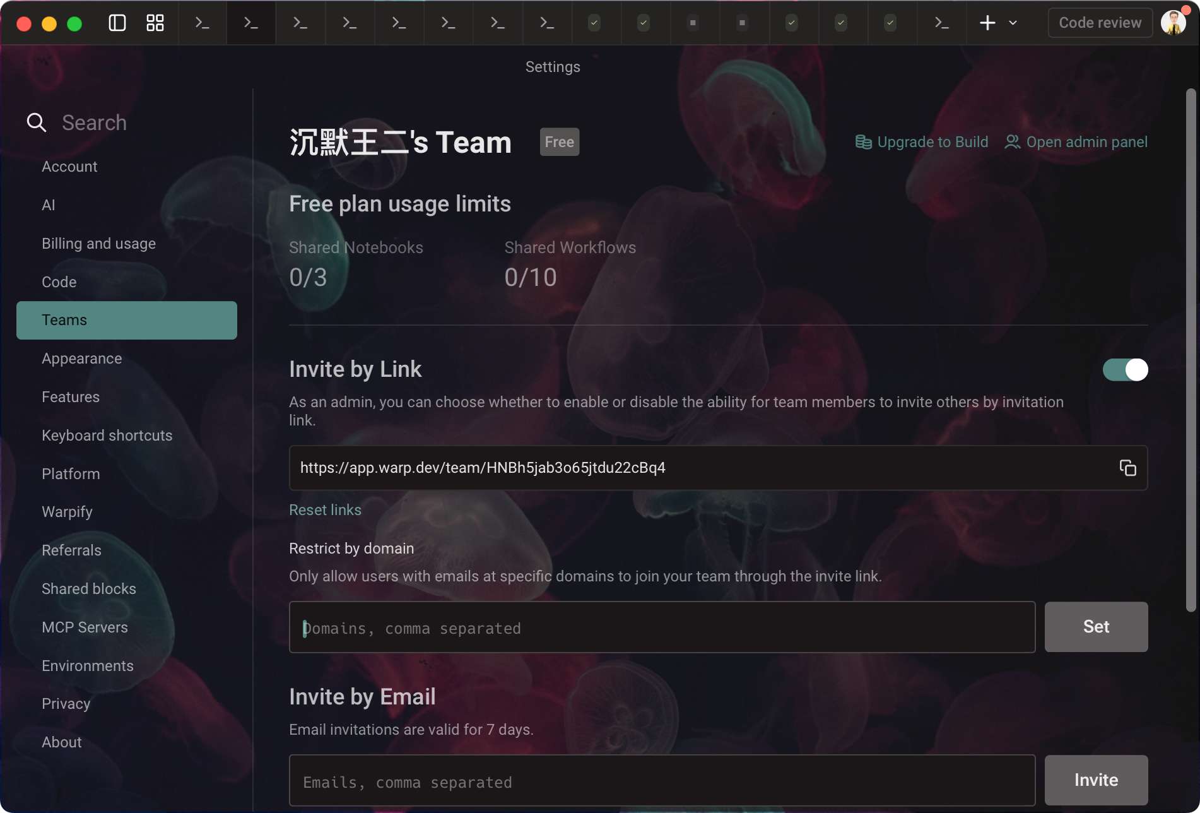Click the Upgrade to Build link

pyautogui.click(x=922, y=142)
